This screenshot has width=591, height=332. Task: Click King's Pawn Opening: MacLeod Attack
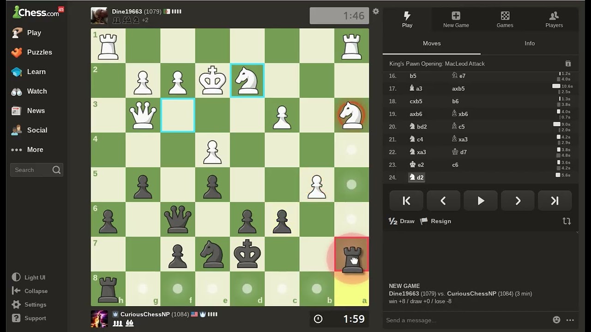click(437, 64)
